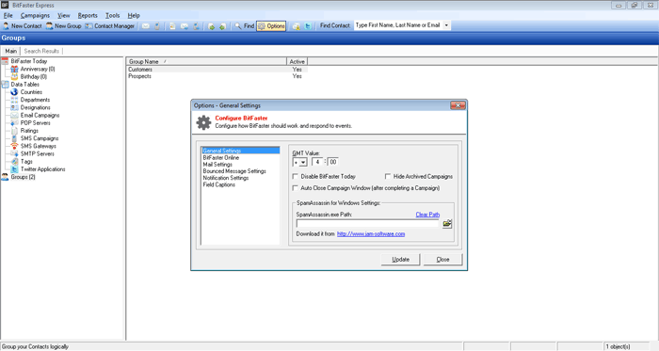Check Hide Archived Campaigns option

coord(388,176)
